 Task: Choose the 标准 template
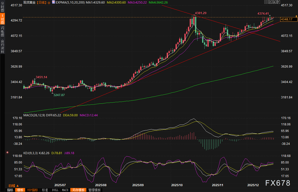pos(44,190)
